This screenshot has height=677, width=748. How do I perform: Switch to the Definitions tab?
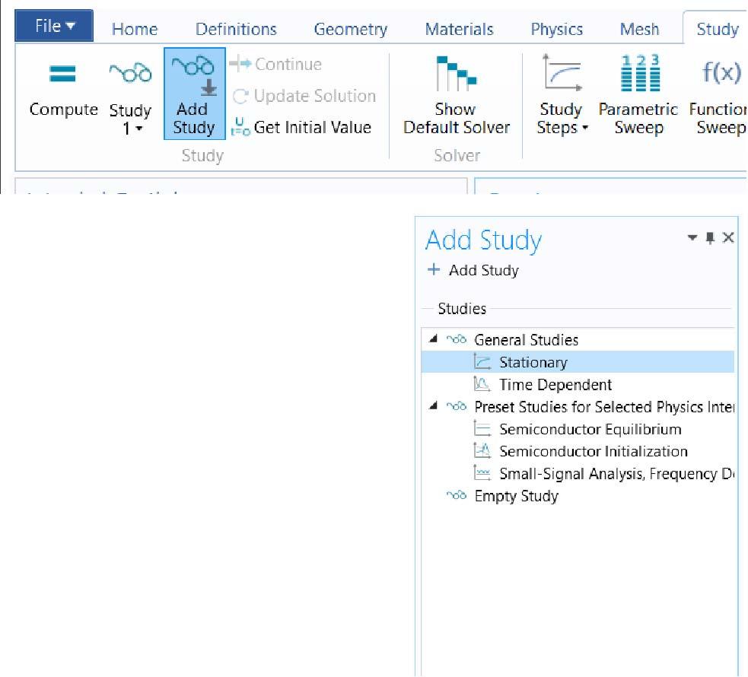coord(236,29)
